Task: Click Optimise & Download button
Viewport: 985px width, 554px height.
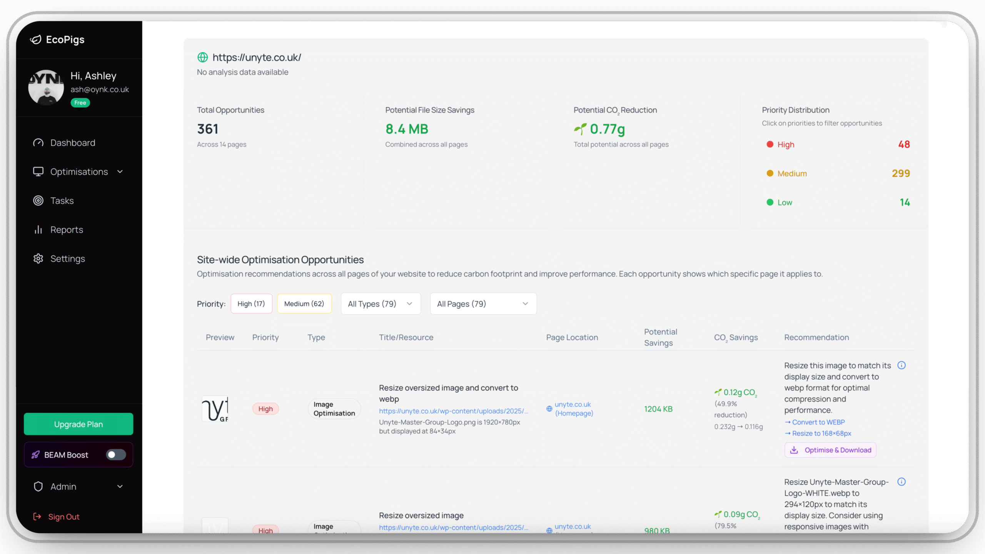Action: pos(830,450)
